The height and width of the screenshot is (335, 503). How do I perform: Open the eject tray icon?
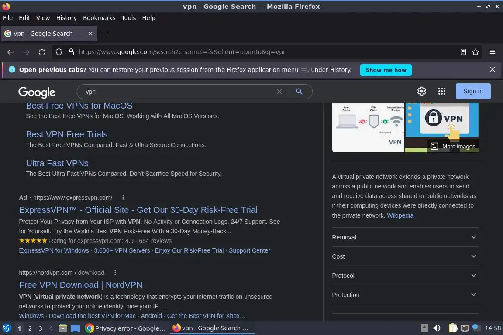pyautogui.click(x=424, y=328)
